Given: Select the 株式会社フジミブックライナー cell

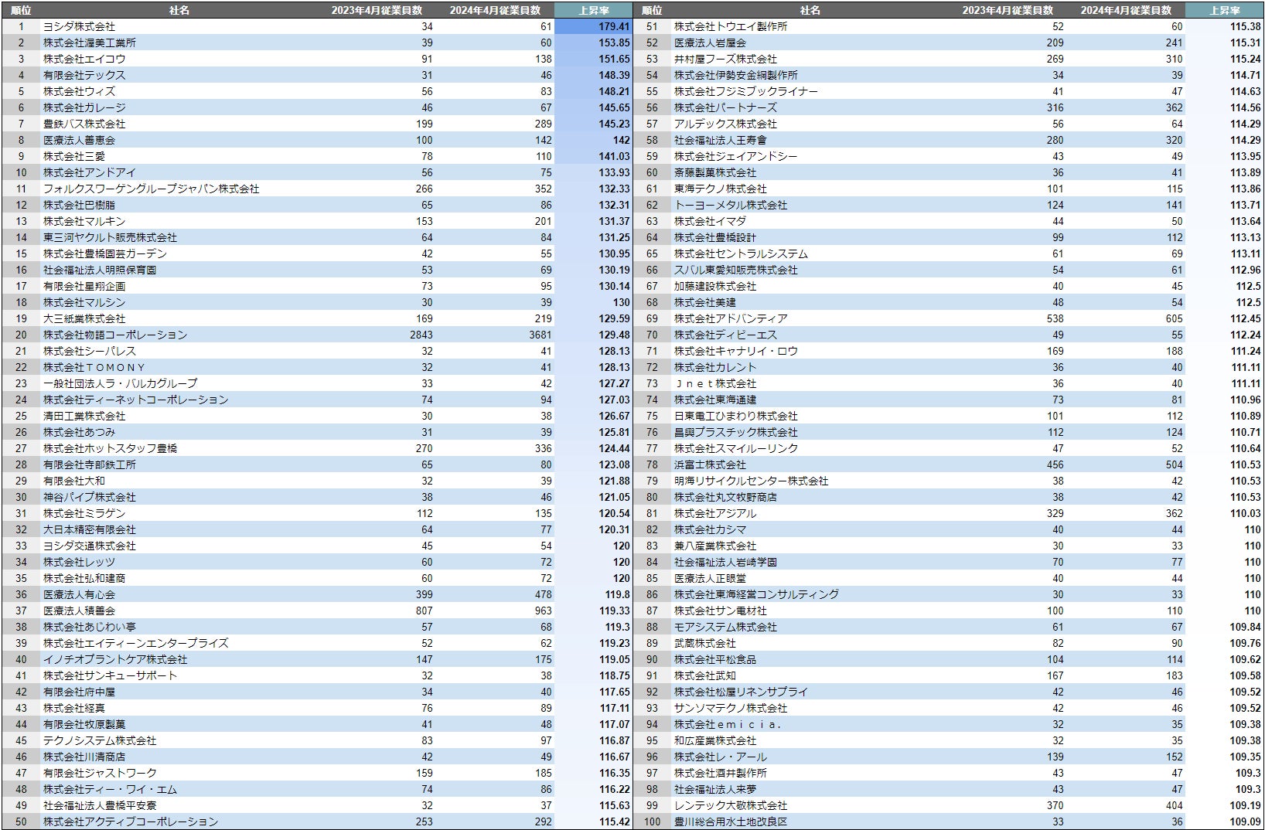Looking at the screenshot, I should [746, 91].
